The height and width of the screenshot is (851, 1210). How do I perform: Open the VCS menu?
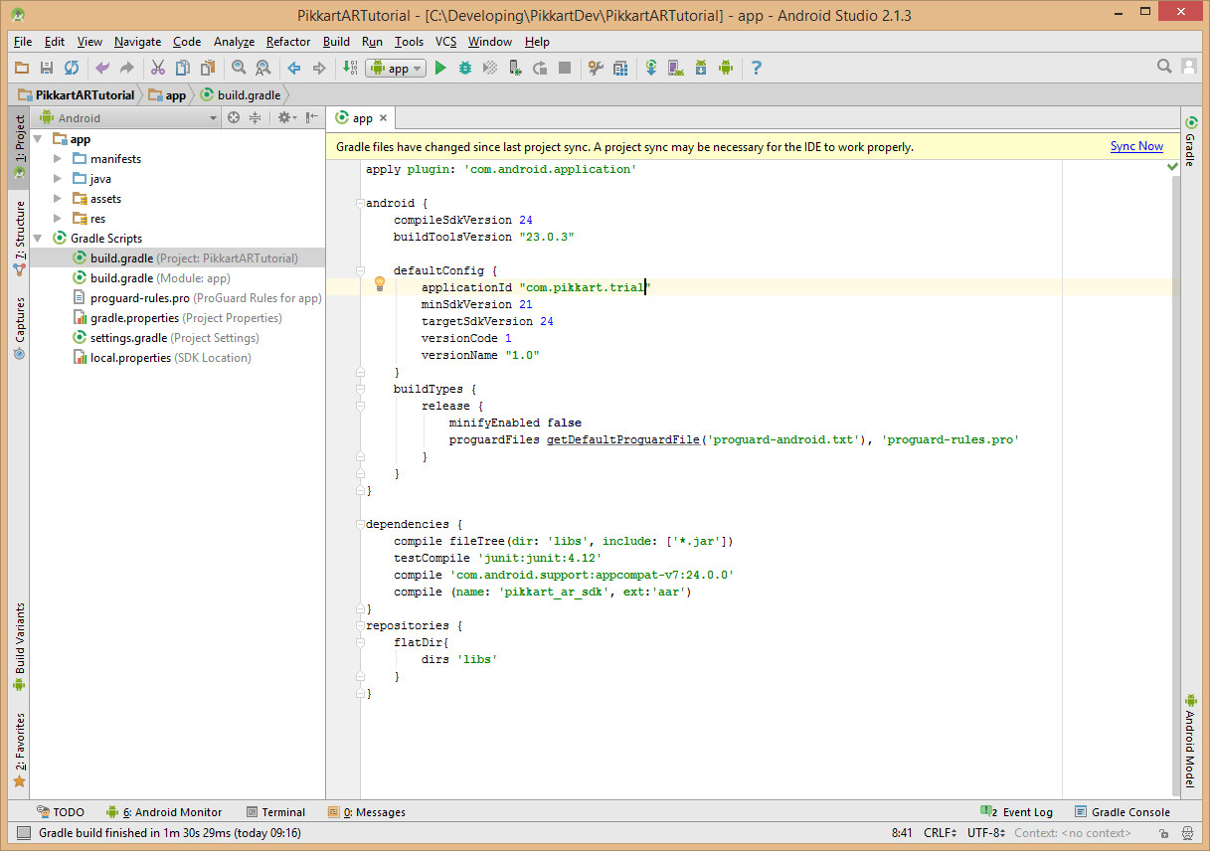[x=445, y=42]
